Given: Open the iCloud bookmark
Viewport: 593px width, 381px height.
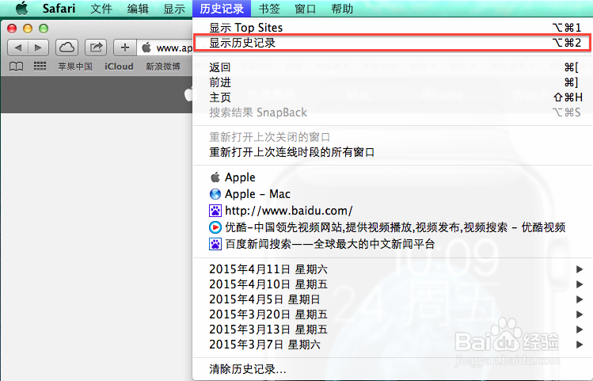Looking at the screenshot, I should [119, 67].
